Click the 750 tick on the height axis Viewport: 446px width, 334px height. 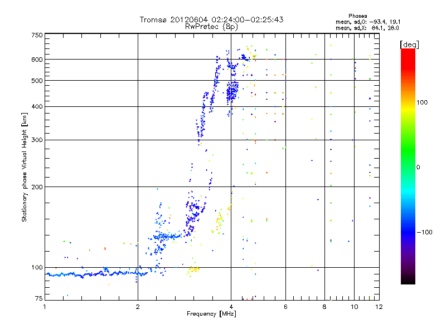(37, 35)
